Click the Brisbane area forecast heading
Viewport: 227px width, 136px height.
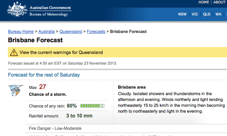(x=132, y=87)
